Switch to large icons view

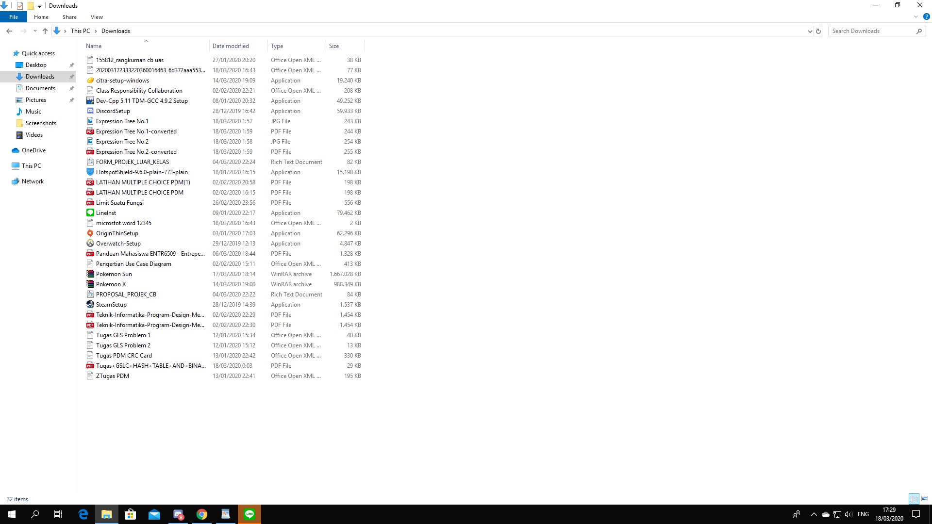tap(925, 499)
